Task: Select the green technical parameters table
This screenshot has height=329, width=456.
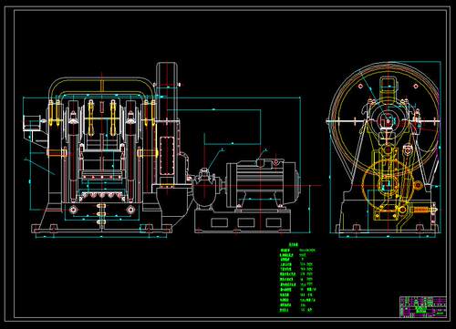Action: point(298,277)
